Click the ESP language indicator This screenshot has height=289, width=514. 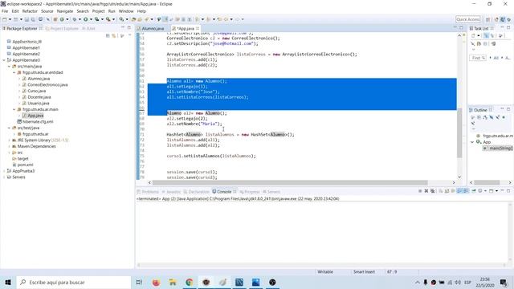(x=467, y=282)
